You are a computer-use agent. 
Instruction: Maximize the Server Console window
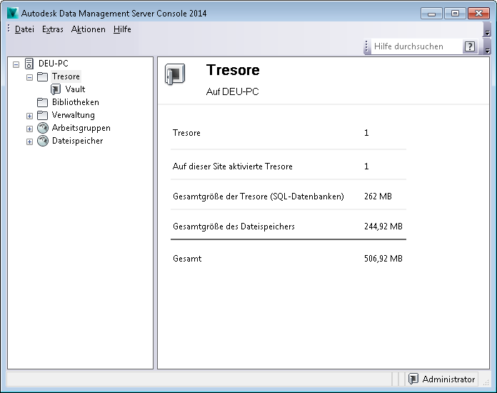coord(455,14)
